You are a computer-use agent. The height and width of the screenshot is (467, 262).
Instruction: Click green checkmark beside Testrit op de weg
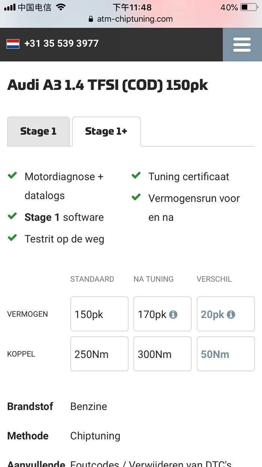pos(12,238)
